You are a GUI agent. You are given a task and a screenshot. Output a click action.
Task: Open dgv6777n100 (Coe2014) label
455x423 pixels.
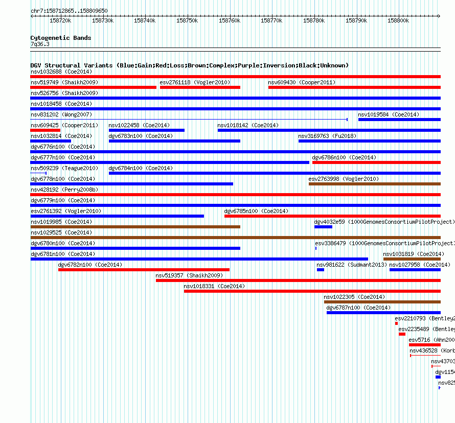click(x=63, y=157)
